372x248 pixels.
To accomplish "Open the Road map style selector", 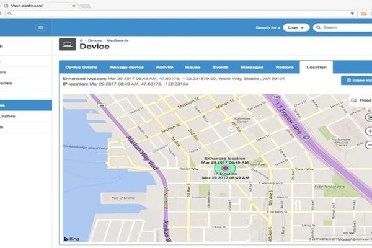I will coord(361,100).
